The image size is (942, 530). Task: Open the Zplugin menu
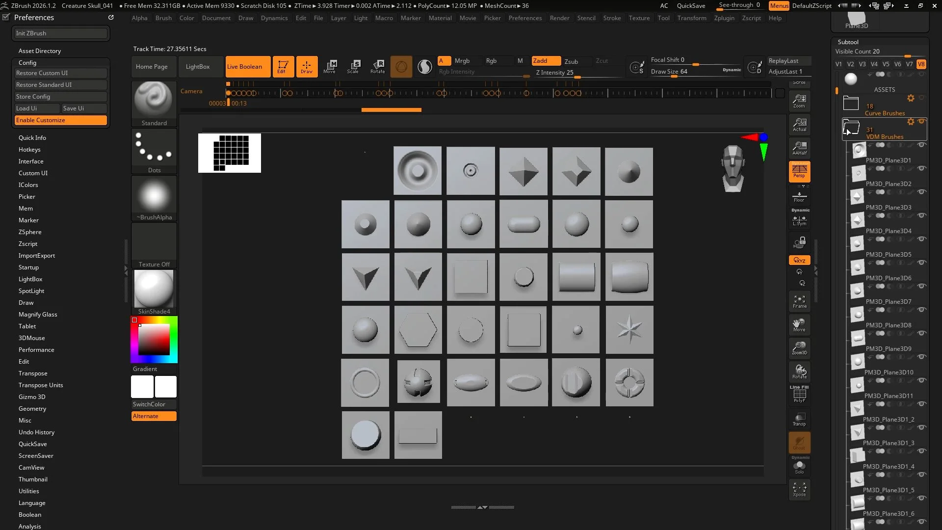(724, 18)
